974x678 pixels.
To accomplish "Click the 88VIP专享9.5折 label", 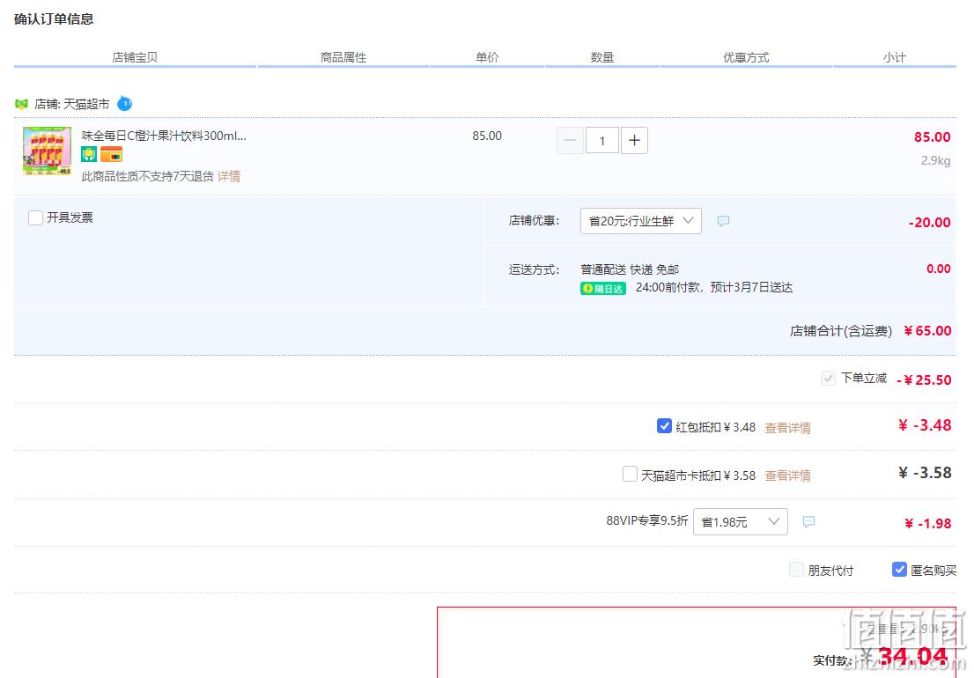I will pyautogui.click(x=647, y=520).
